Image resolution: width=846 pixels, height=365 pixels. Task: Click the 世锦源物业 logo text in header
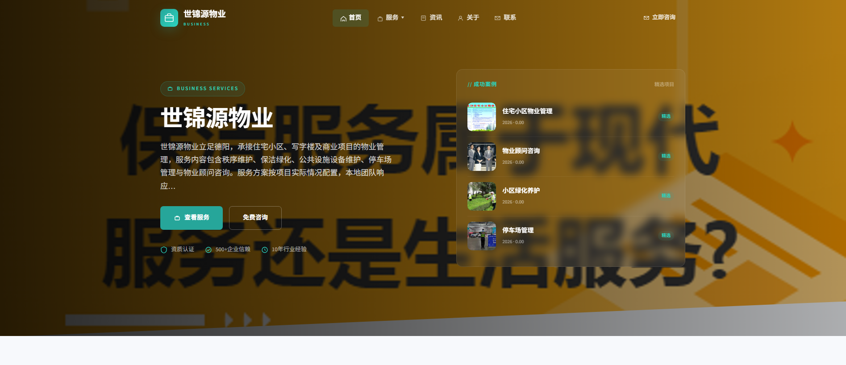click(x=204, y=14)
